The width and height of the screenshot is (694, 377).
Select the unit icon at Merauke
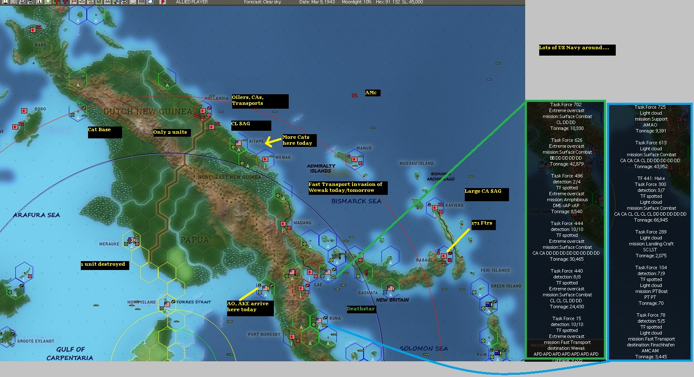(x=131, y=240)
